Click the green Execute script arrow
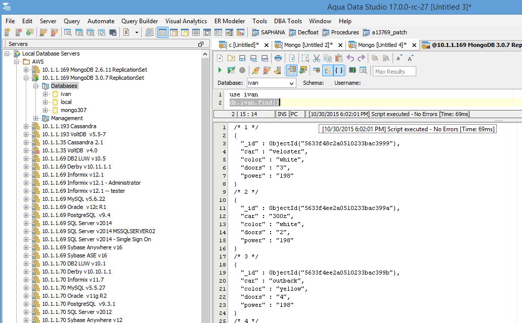This screenshot has height=323, width=522. (220, 70)
